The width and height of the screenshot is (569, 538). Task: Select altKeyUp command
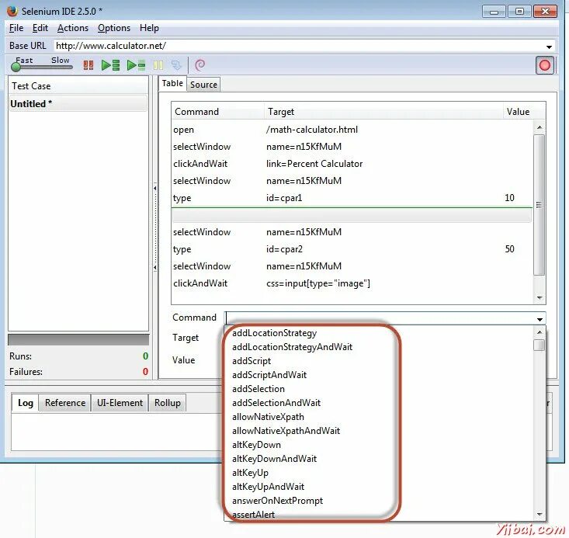(250, 473)
